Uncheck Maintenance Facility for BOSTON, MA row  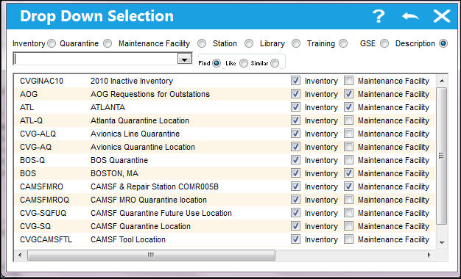tap(348, 173)
